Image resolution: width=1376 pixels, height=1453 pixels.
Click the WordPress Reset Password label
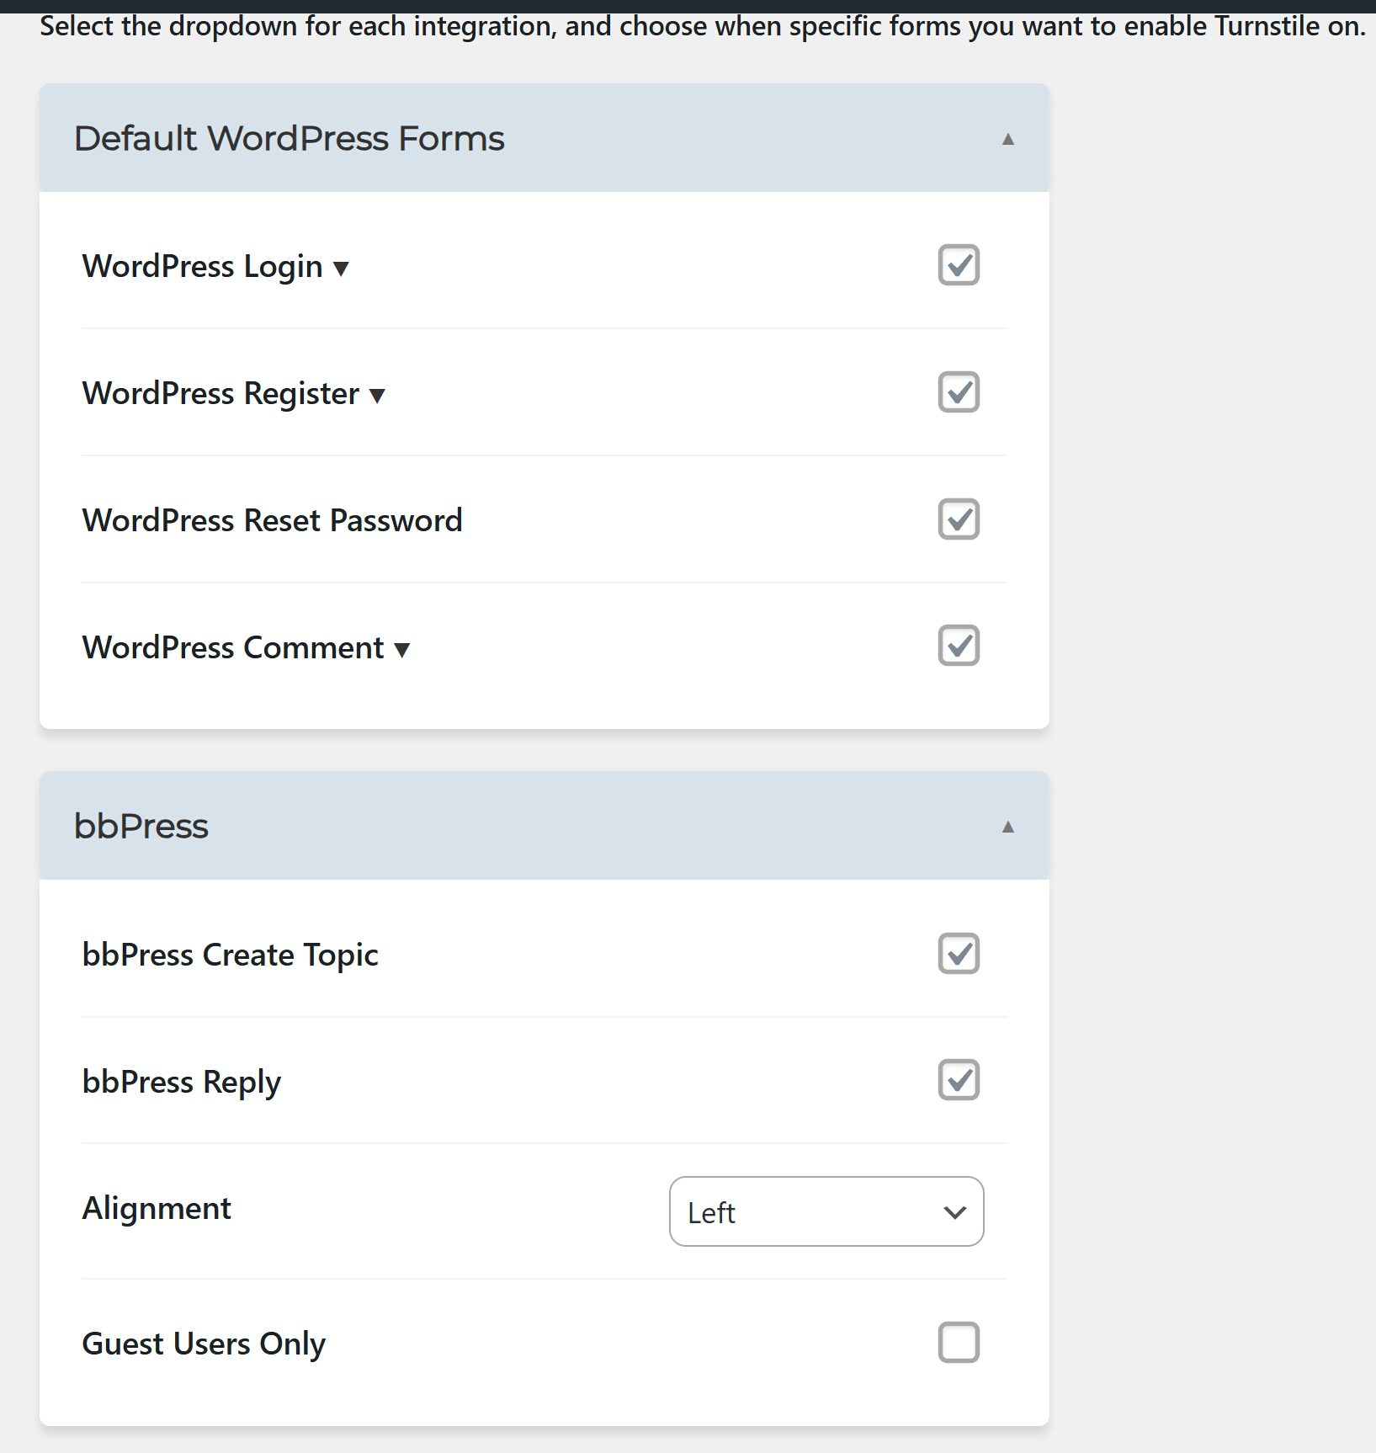pos(272,520)
